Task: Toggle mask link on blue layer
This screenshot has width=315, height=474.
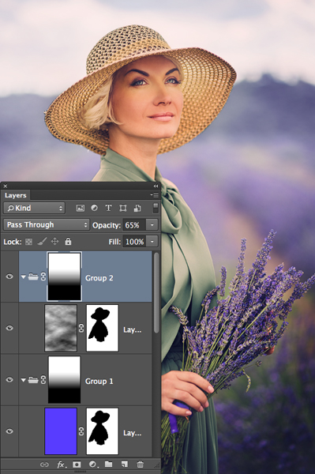Action: (x=81, y=431)
